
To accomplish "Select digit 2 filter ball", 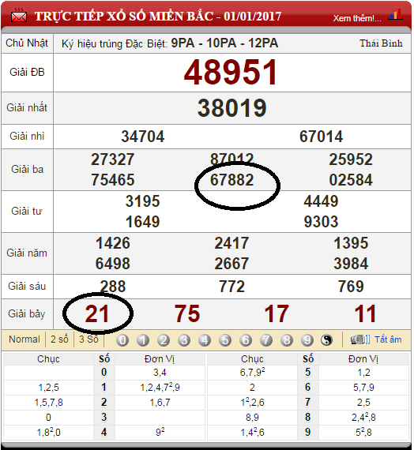I will pyautogui.click(x=164, y=340).
